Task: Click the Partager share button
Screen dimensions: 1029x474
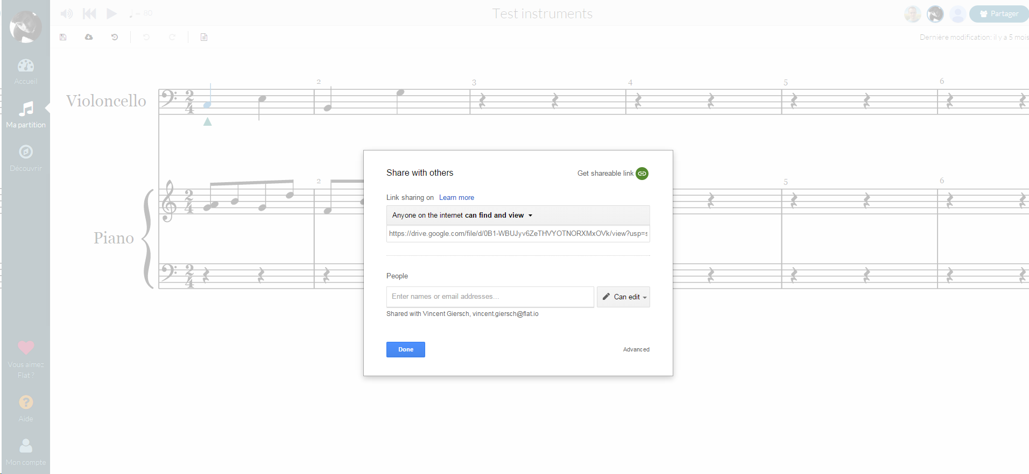Action: click(x=999, y=14)
